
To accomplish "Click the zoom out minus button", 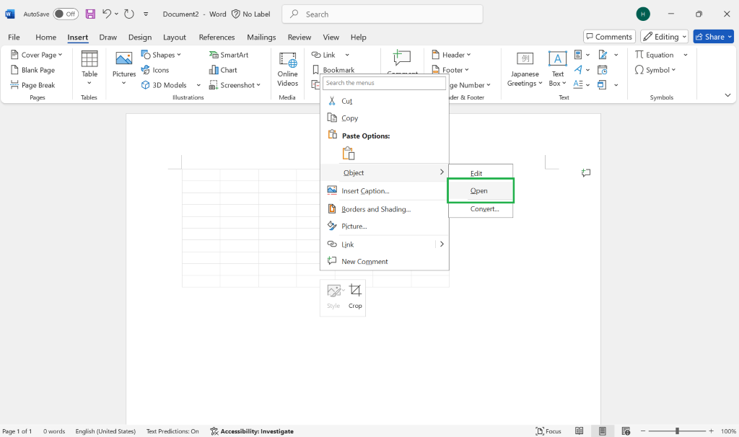I will (643, 431).
